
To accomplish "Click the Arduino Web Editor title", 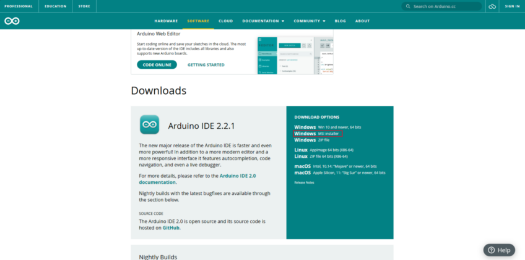I will [158, 34].
